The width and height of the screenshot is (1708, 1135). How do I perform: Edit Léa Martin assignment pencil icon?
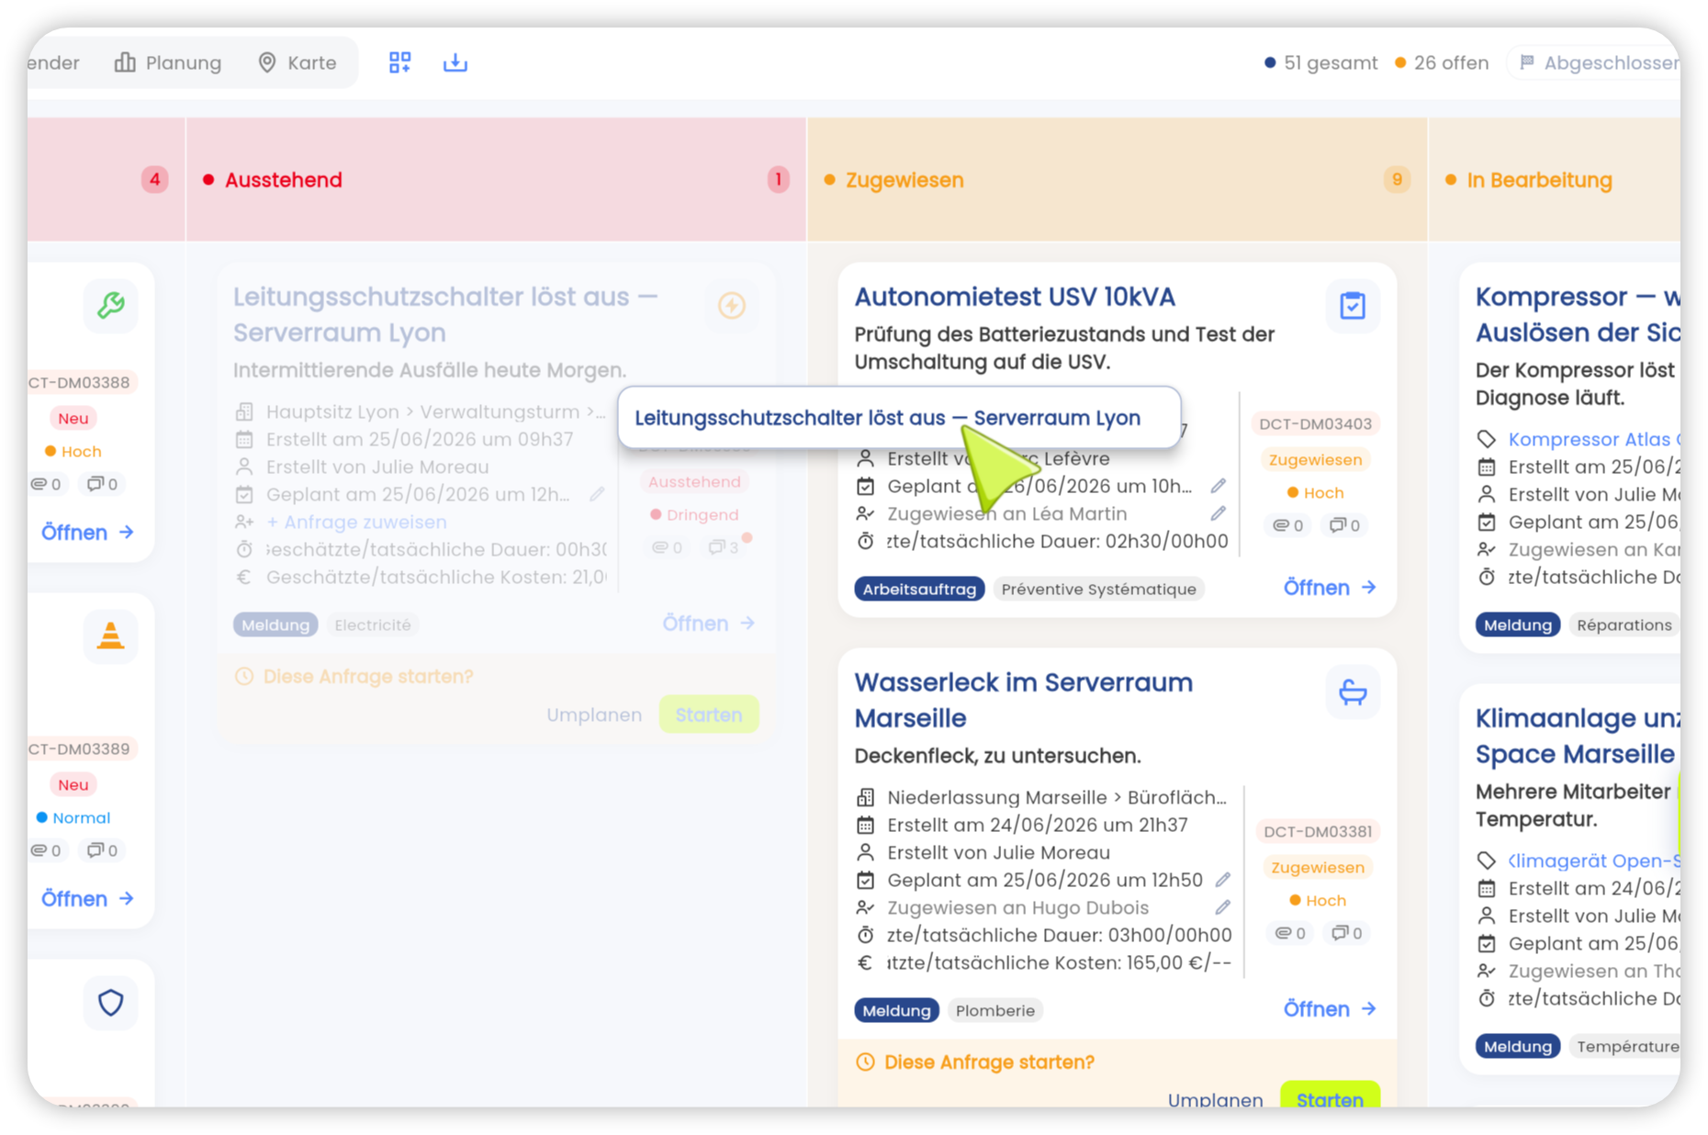point(1219,513)
